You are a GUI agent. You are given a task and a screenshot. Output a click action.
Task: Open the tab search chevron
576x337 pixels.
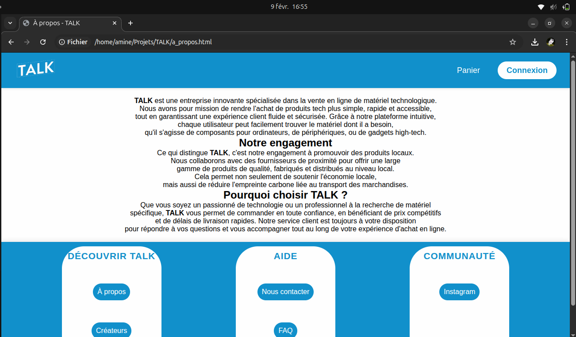9,23
